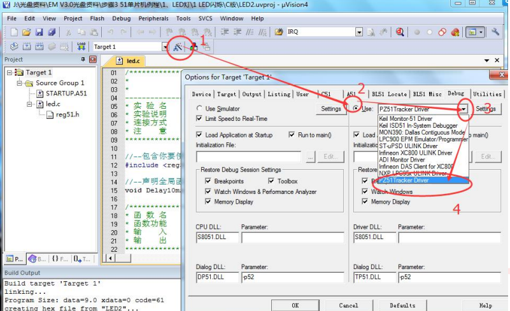Select STARTUP.A51 in project tree
The height and width of the screenshot is (311, 510).
click(x=66, y=93)
